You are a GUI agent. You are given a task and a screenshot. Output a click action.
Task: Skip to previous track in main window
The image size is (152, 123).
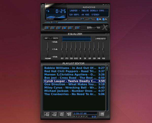click(x=47, y=28)
